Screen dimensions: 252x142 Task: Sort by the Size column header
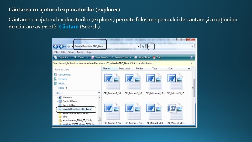click(x=175, y=69)
